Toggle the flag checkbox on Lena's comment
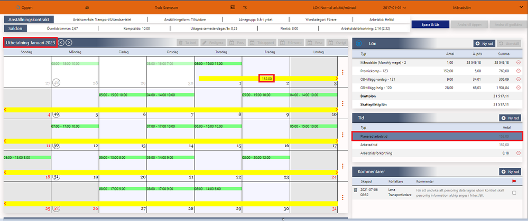This screenshot has height=221, width=528. (x=514, y=193)
